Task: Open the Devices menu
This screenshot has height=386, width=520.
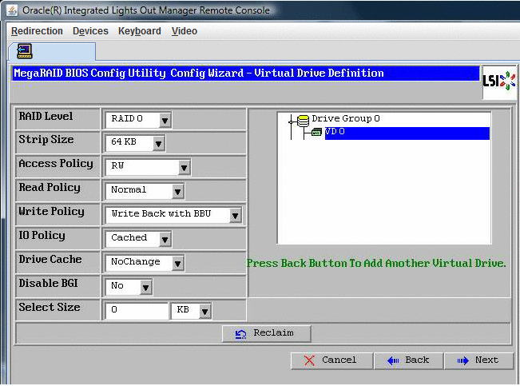Action: click(x=90, y=31)
